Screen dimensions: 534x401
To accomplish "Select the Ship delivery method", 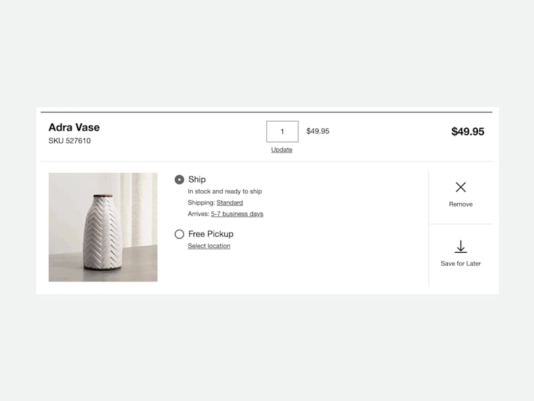I will click(x=197, y=179).
